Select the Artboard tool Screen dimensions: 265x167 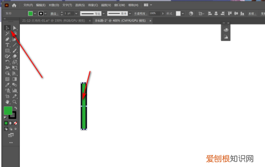(x=7, y=96)
